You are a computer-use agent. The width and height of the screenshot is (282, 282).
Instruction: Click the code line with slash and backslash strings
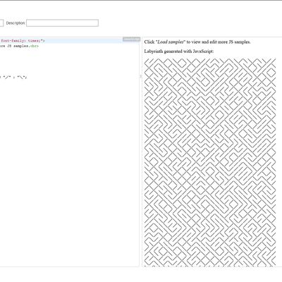pyautogui.click(x=13, y=77)
